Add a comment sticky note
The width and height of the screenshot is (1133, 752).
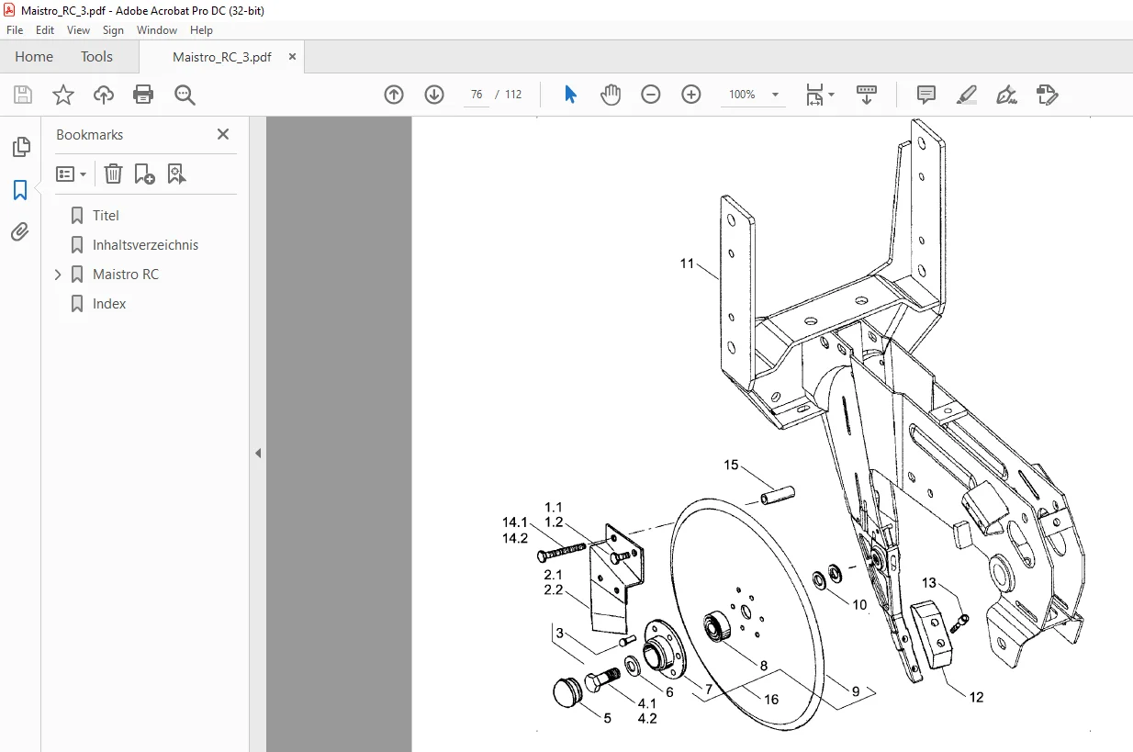[926, 95]
